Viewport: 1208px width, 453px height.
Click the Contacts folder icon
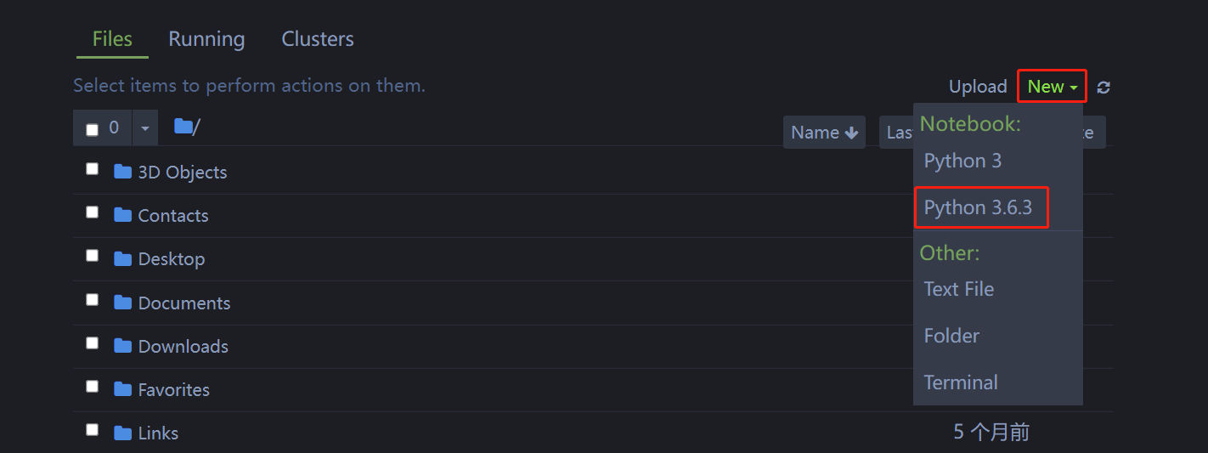[x=122, y=215]
